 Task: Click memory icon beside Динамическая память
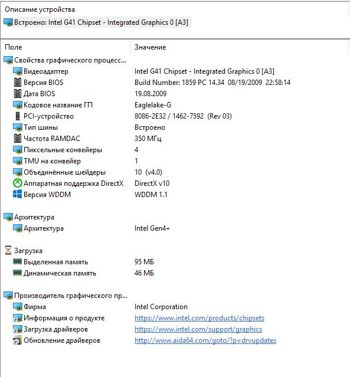[18, 273]
